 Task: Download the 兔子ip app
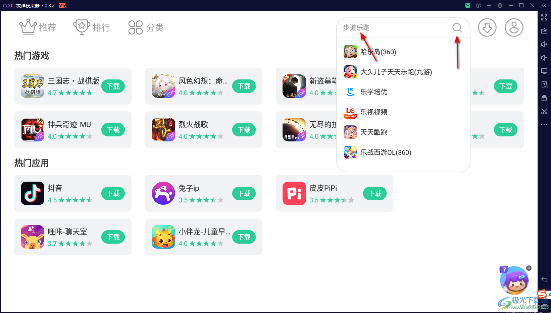click(244, 193)
